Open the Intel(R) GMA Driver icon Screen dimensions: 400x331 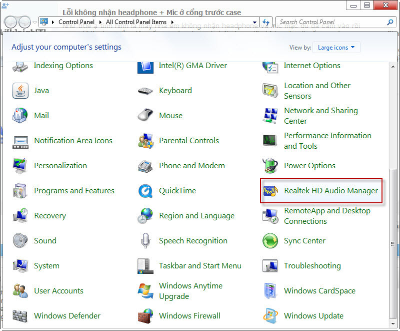click(x=145, y=68)
